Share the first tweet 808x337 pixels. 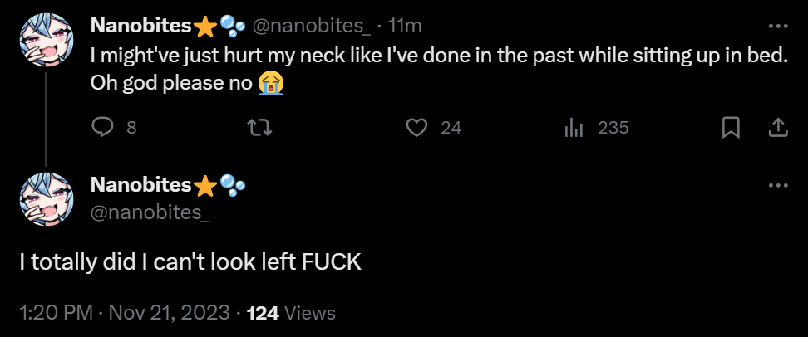point(777,128)
